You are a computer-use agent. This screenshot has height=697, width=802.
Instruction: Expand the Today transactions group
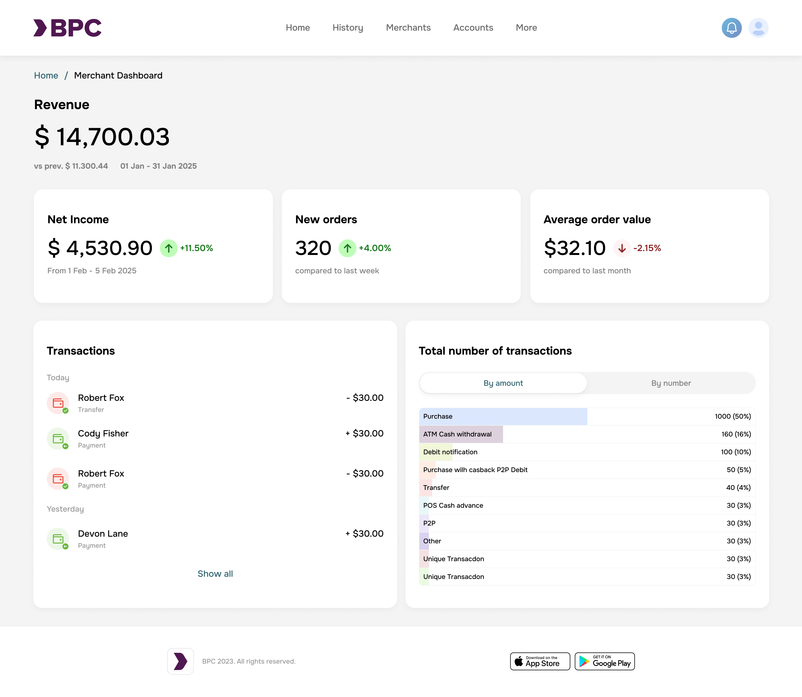(x=58, y=377)
